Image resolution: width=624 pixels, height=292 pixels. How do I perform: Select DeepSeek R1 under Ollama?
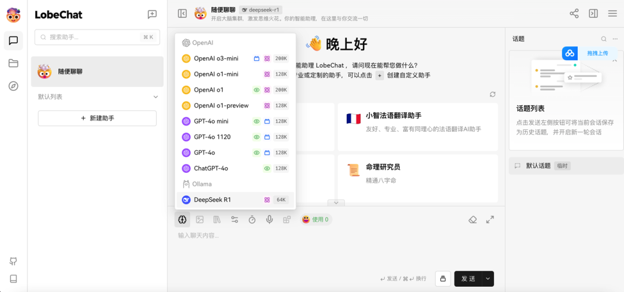coord(235,199)
